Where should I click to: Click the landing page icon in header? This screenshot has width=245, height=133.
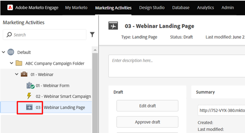pyautogui.click(x=113, y=26)
